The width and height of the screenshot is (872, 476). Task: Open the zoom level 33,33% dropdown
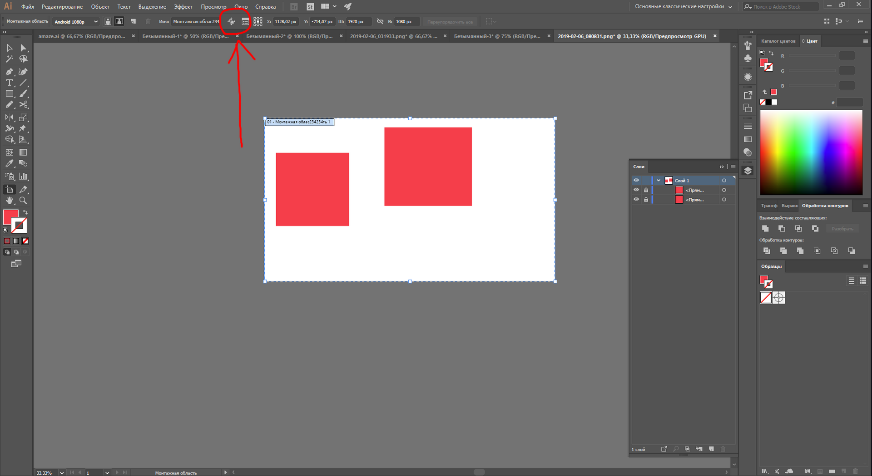61,472
